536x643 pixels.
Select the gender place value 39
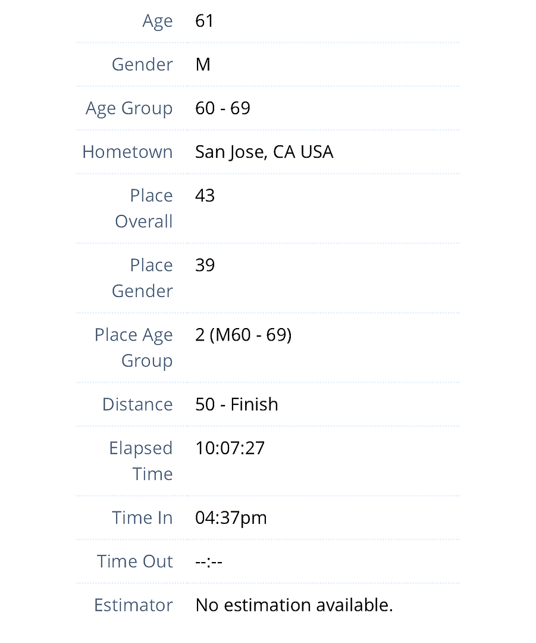click(205, 266)
